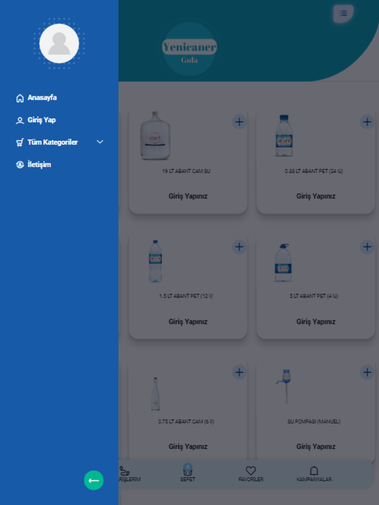Add 0.33 LT ABANT PET with plus

(x=367, y=122)
